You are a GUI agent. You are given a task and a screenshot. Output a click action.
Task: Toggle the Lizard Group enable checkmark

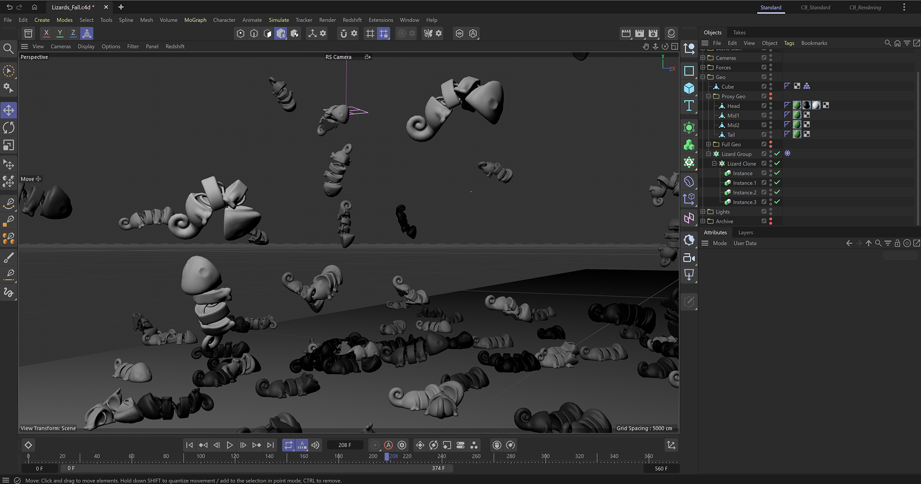[777, 154]
